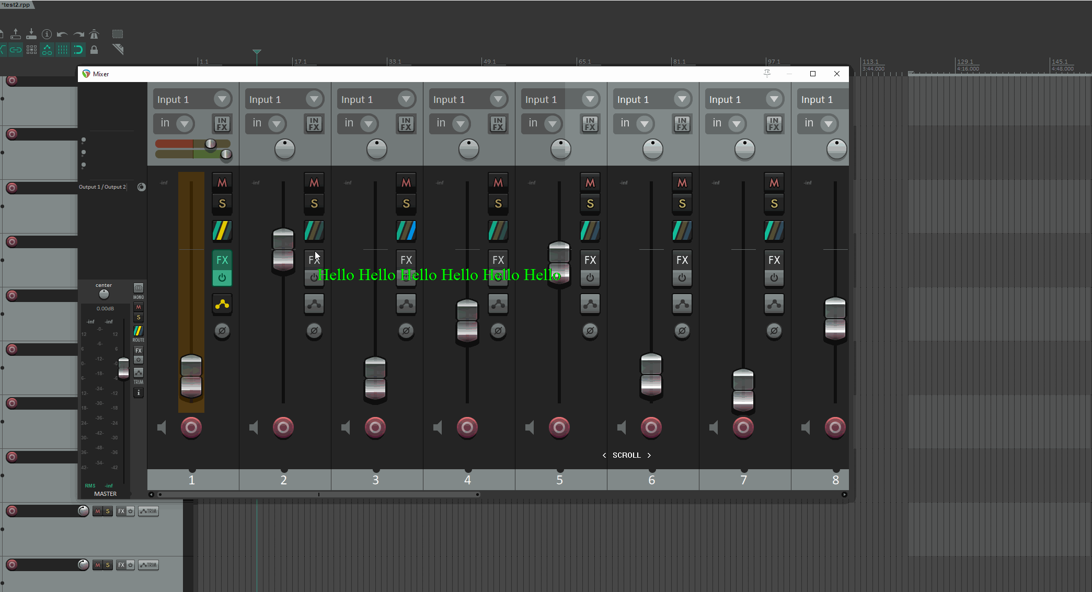1092x592 pixels.
Task: Click the master volume fader handle
Action: [x=123, y=368]
